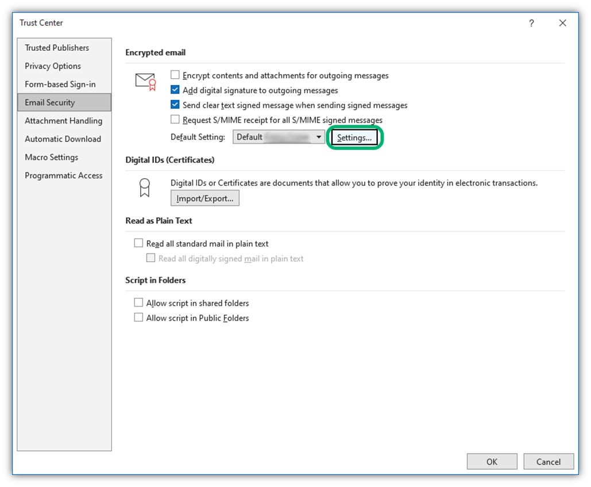Switch to Trusted Publishers settings

(x=56, y=48)
